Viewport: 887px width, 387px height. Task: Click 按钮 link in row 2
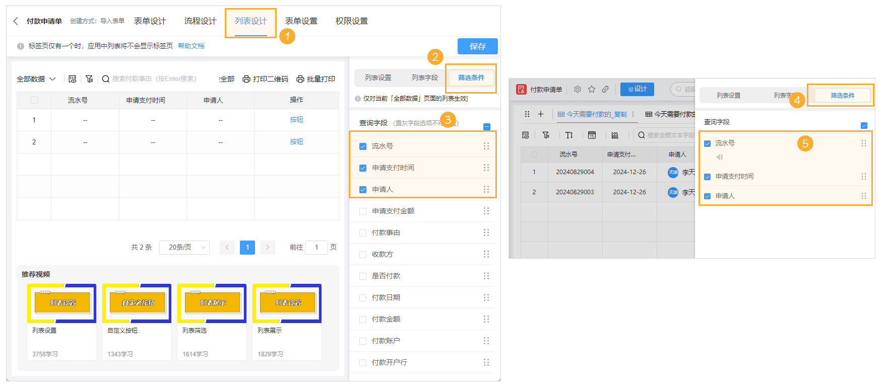pos(296,142)
